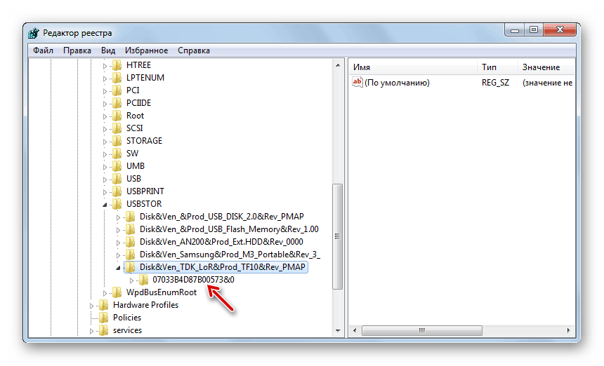Click the WpdBusEnumRoot folder icon

click(x=117, y=292)
